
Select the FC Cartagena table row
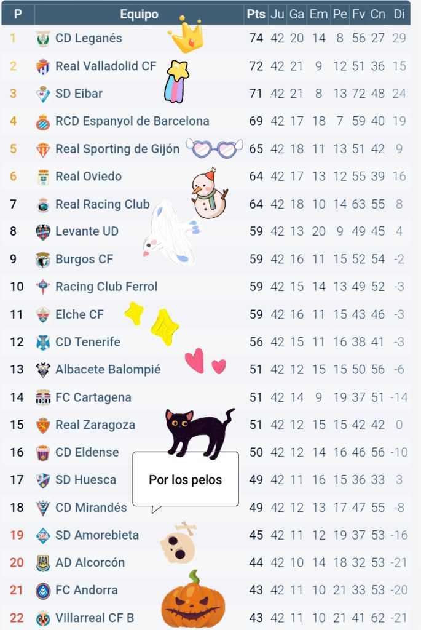tap(205, 397)
